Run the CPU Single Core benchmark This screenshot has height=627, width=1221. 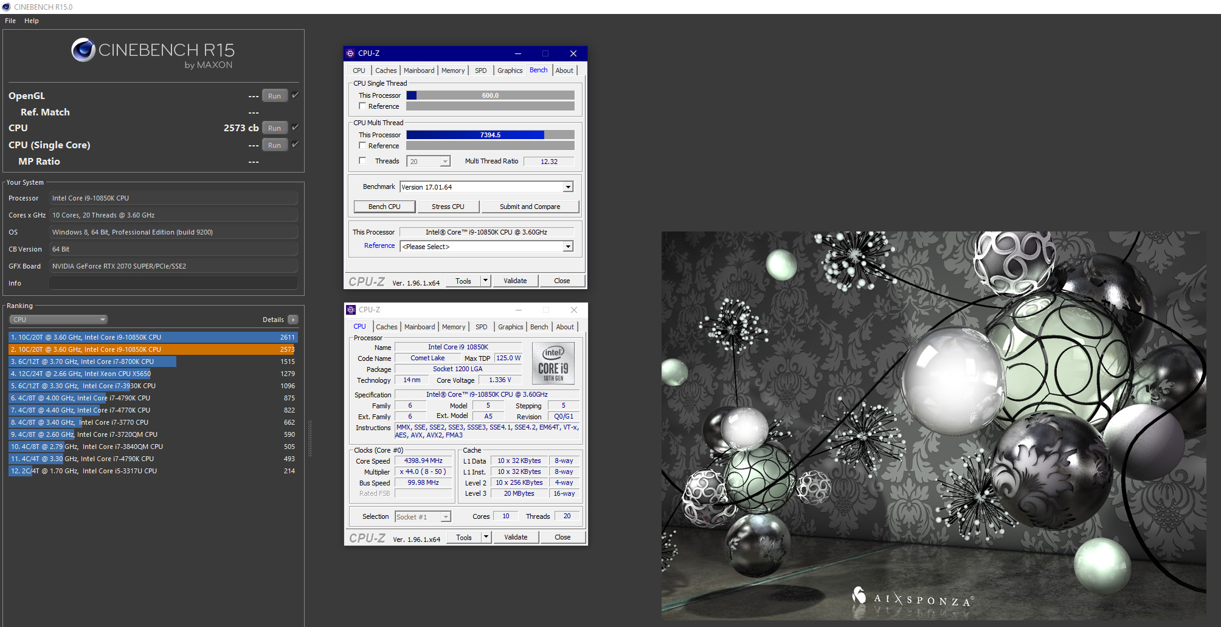point(275,145)
